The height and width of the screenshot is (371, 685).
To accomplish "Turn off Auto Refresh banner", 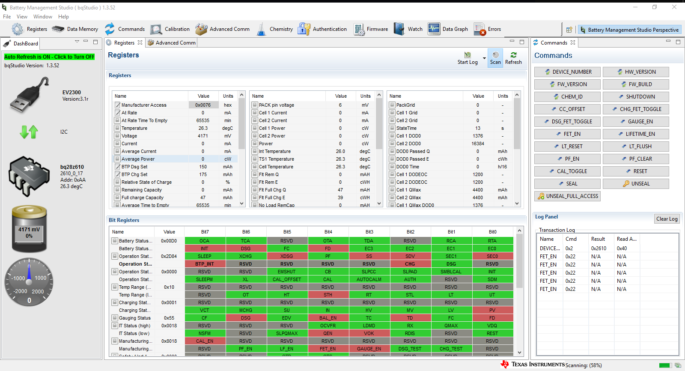I will click(x=49, y=57).
